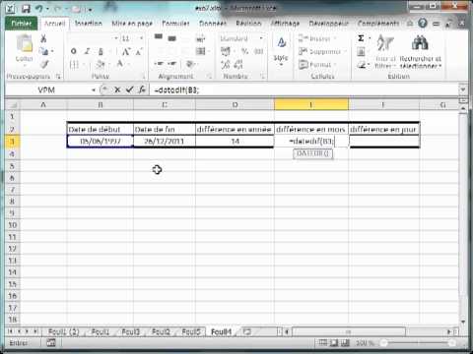
Task: Click the blue Help question mark icon
Action: tap(423, 23)
